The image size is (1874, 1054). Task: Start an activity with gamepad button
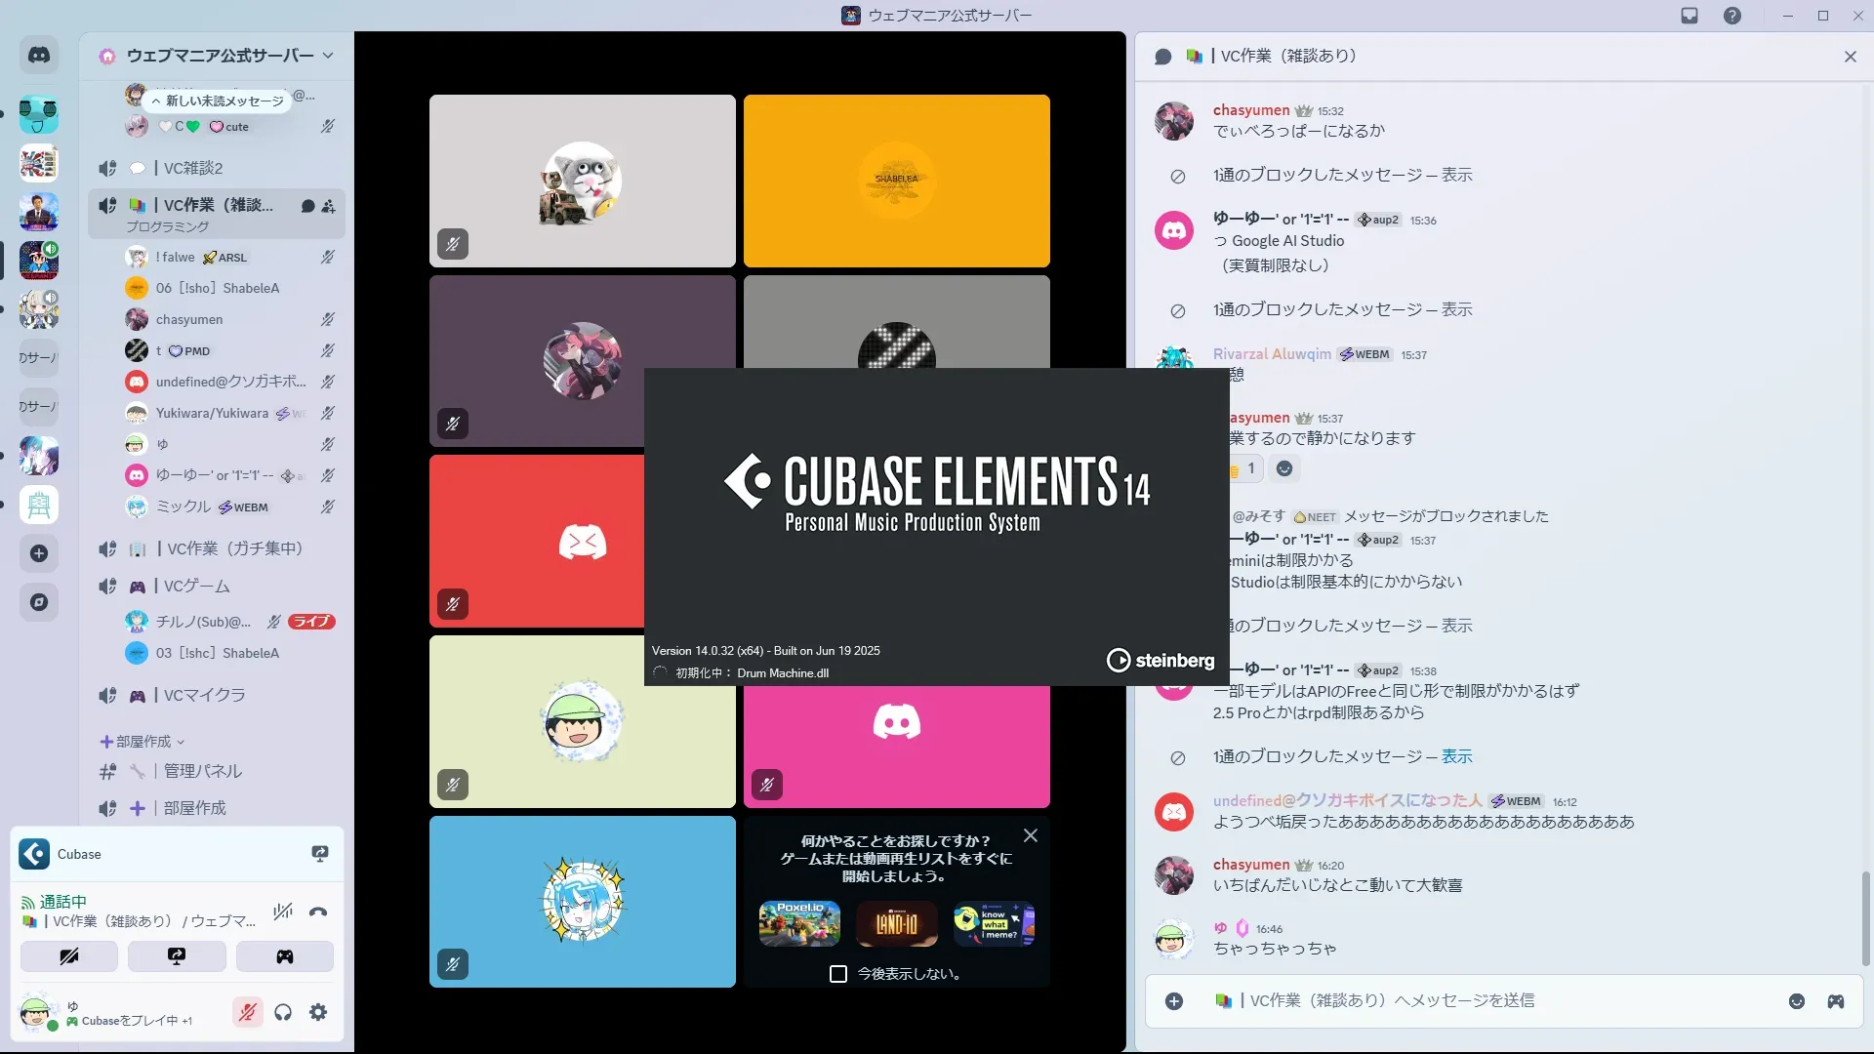pos(284,956)
